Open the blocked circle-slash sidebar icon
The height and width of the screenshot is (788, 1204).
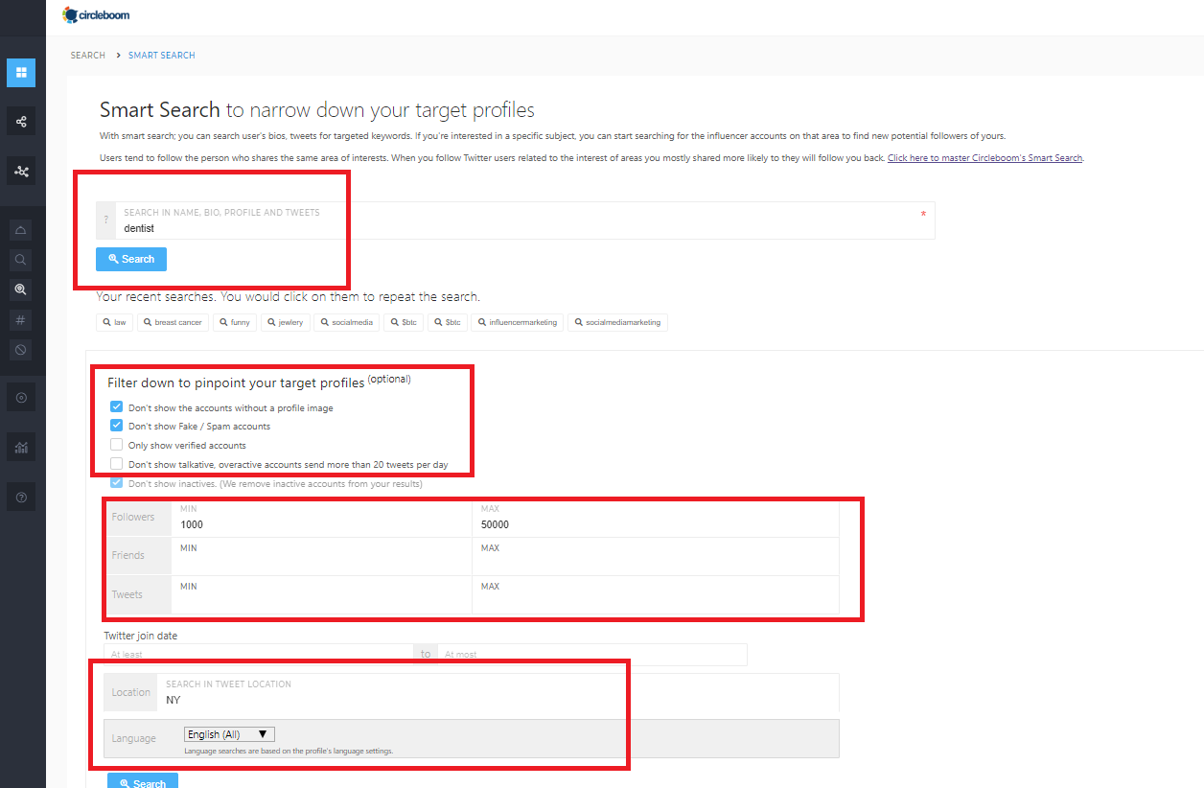pos(21,349)
